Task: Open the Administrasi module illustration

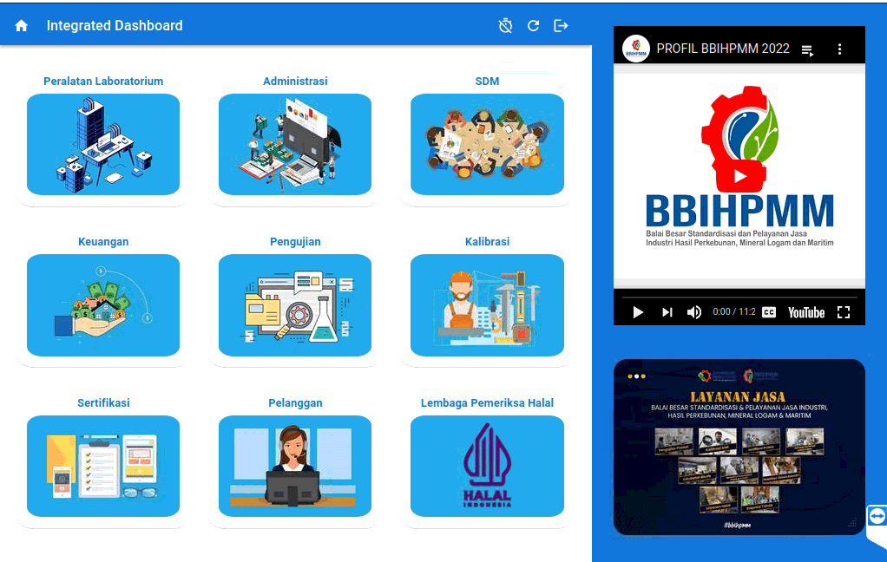Action: pos(295,144)
